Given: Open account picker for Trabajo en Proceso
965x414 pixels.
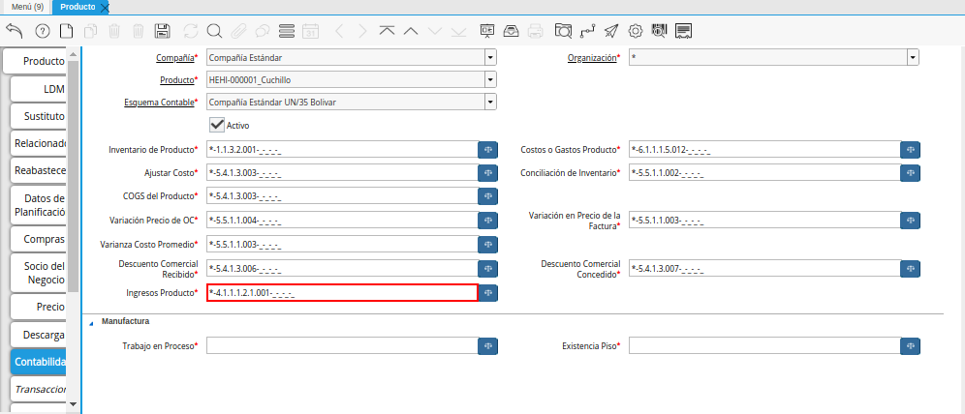Looking at the screenshot, I should coord(488,346).
